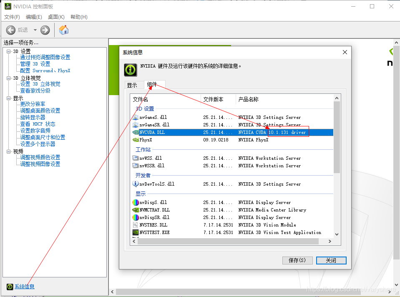Viewport: 400px width, 297px height.
Task: Collapse the 视频 tree node
Action: point(9,151)
